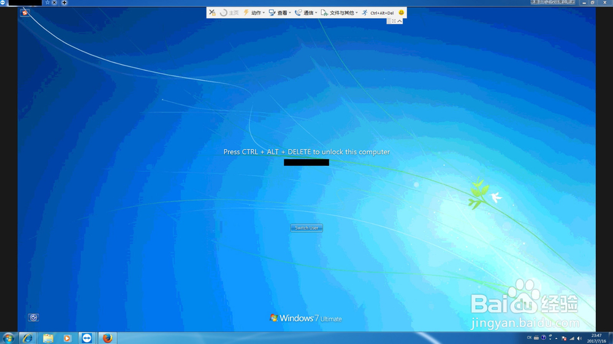Click the close-session X icon in TeamViewer toolbar
Viewport: 613px width, 344px height.
click(212, 12)
